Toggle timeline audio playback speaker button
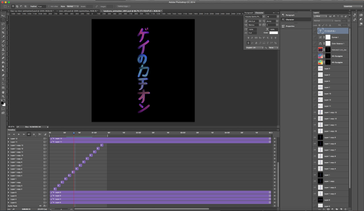The height and width of the screenshot is (211, 364). [x=29, y=134]
